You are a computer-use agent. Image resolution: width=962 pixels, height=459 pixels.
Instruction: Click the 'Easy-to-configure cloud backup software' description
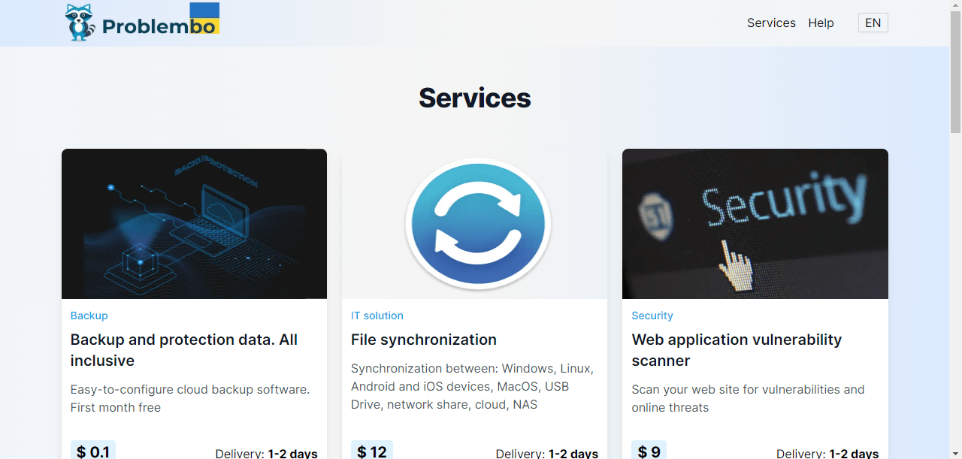190,398
